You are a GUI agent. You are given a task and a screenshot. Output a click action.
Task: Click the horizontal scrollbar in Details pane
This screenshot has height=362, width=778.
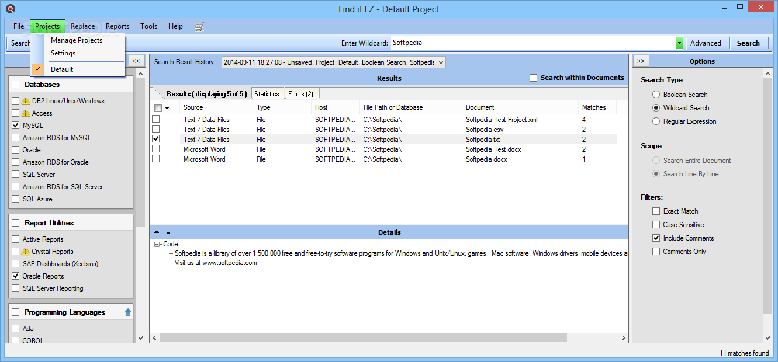pyautogui.click(x=363, y=337)
